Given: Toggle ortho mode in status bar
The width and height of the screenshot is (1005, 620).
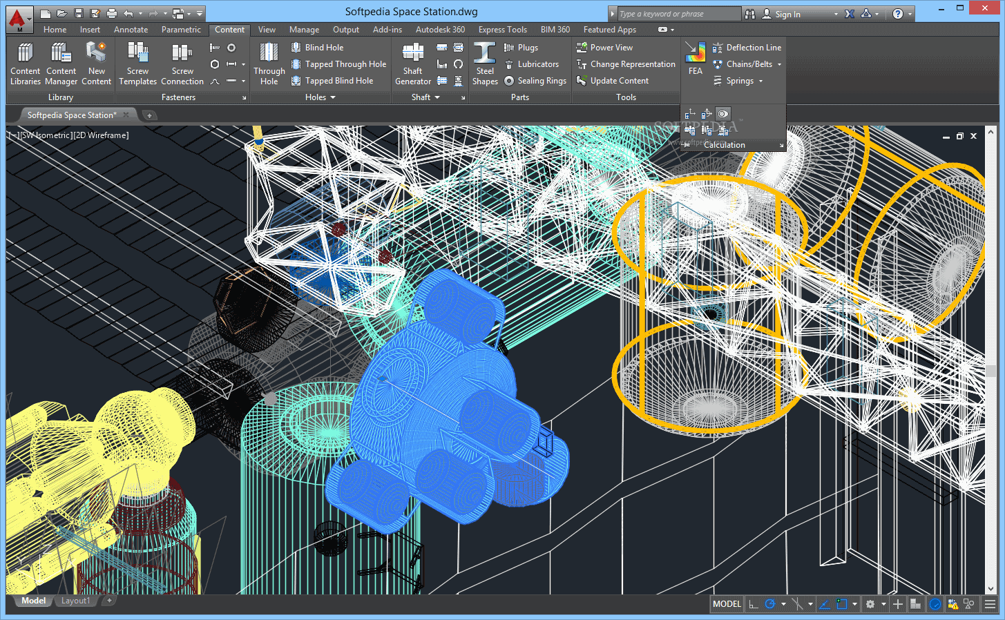Looking at the screenshot, I should 754,604.
